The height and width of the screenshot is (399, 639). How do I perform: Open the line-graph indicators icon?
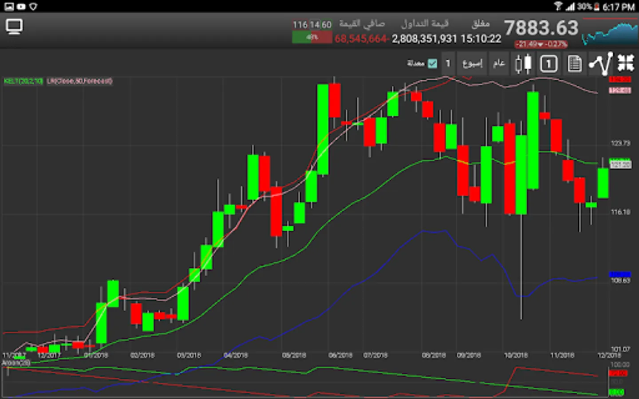601,63
